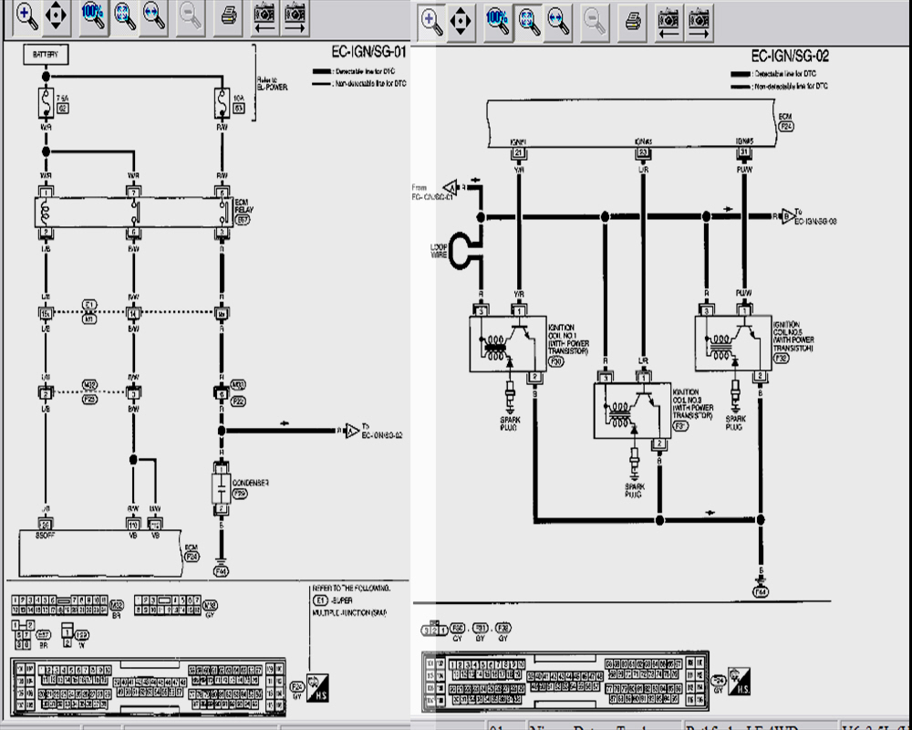Choose fit-width zoom in right viewer toolbar
Image resolution: width=912 pixels, height=730 pixels.
click(x=558, y=22)
